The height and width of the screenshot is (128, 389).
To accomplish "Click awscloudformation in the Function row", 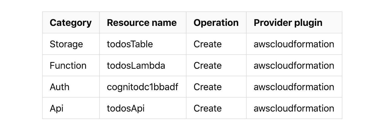I will [x=294, y=65].
